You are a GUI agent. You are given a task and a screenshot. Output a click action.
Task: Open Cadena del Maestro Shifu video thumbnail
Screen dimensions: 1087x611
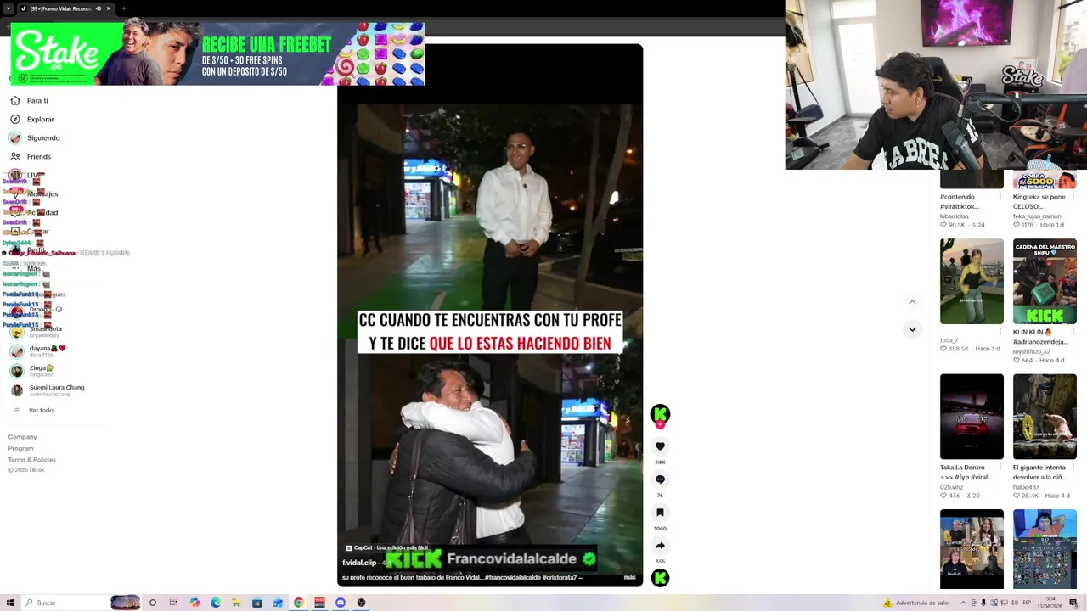[x=1045, y=282]
